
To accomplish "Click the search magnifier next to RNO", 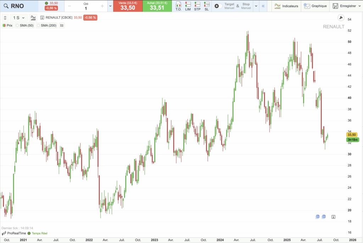I will (6, 6).
